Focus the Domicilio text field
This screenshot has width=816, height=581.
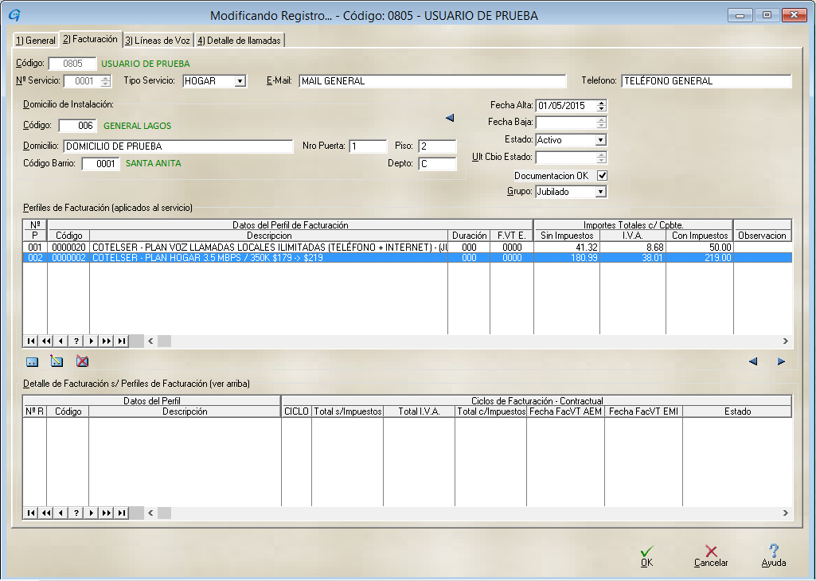click(x=178, y=146)
